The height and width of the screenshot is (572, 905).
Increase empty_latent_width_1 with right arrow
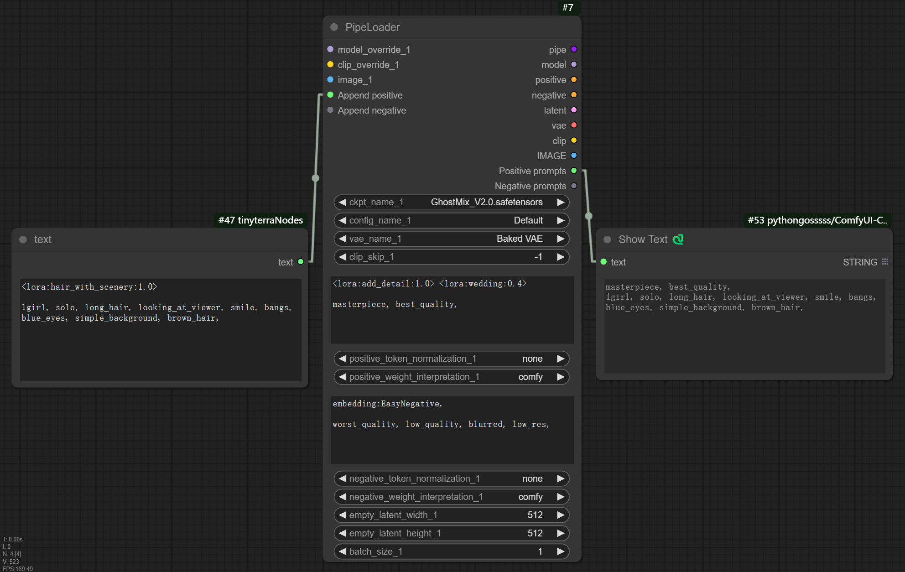pyautogui.click(x=561, y=515)
